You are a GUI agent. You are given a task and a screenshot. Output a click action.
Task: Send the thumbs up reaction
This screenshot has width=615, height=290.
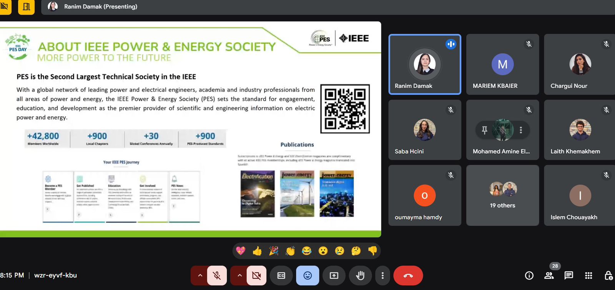tap(257, 251)
